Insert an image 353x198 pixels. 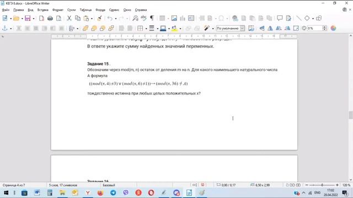(174, 18)
